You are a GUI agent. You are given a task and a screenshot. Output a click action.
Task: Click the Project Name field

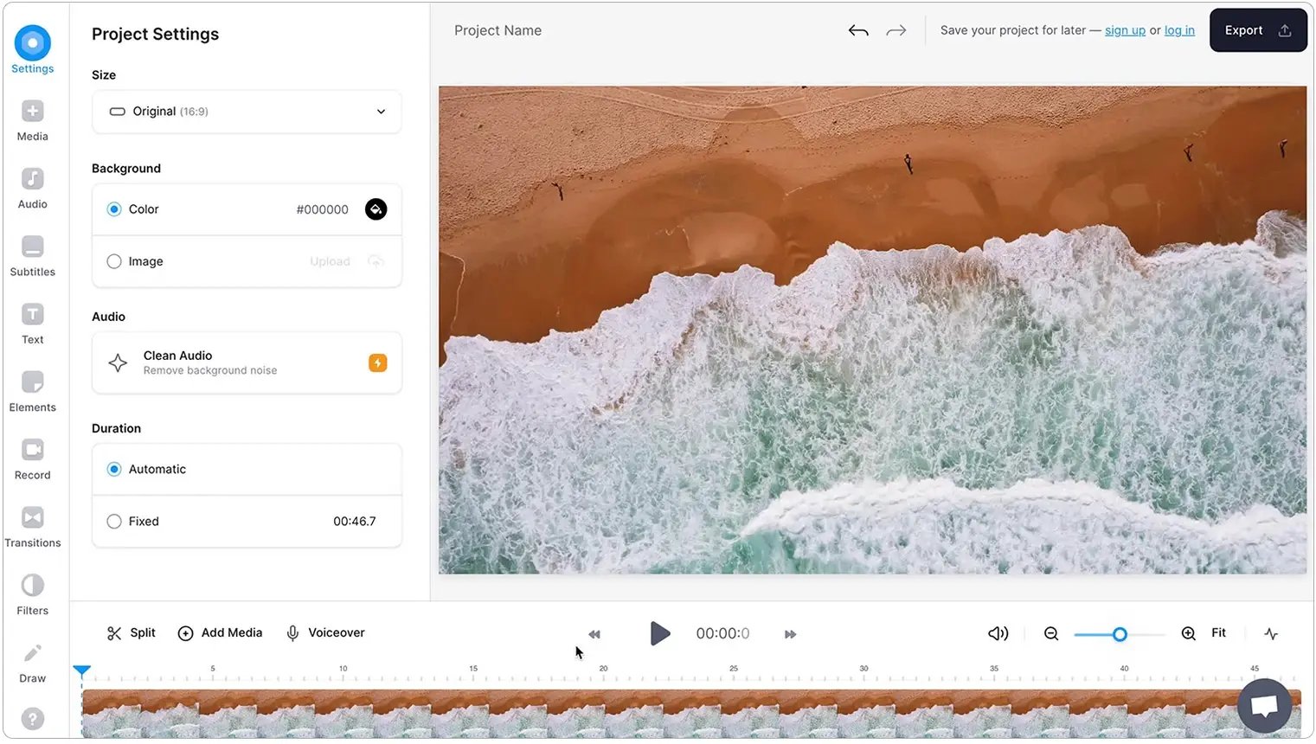point(498,30)
